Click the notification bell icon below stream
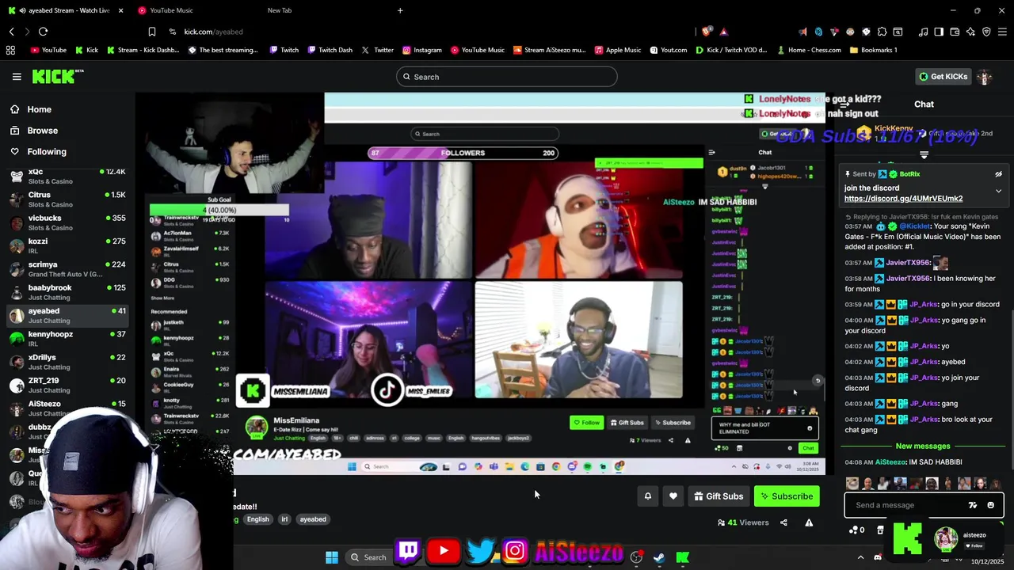 [x=647, y=496]
